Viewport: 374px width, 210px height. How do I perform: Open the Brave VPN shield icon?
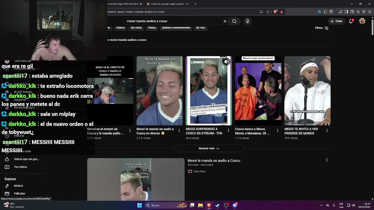364,12
